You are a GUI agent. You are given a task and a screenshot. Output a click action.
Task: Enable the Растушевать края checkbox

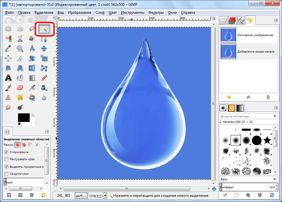click(x=6, y=159)
